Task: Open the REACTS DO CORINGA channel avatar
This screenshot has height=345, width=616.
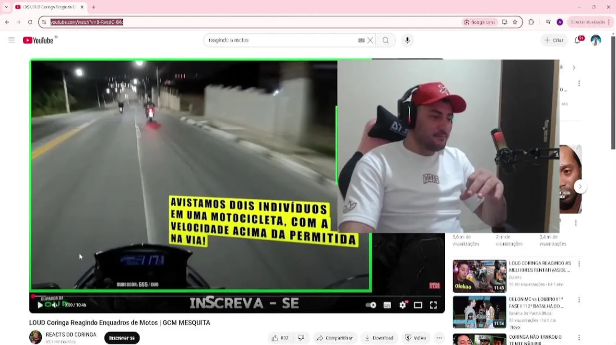Action: point(36,337)
